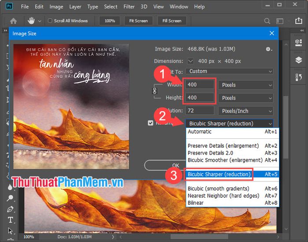Open the File menu
The width and height of the screenshot is (308, 242).
(25, 7)
